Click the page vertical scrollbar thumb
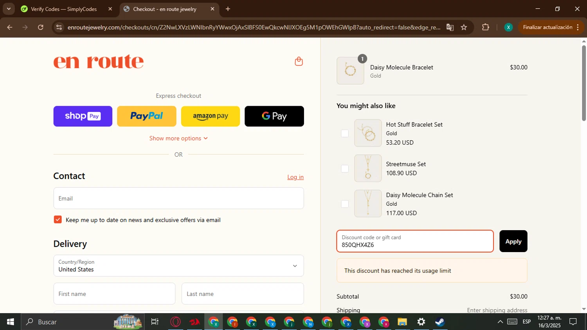 [583, 83]
